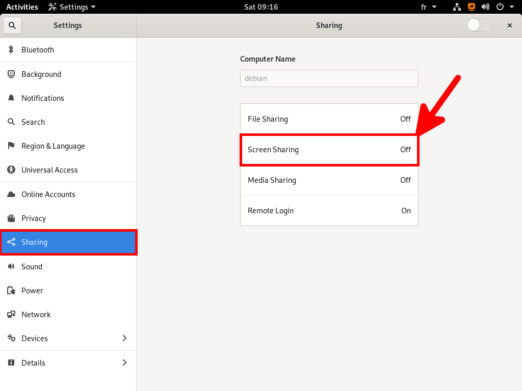Open Background settings via its wallpaper icon
This screenshot has height=391, width=522.
(11, 74)
